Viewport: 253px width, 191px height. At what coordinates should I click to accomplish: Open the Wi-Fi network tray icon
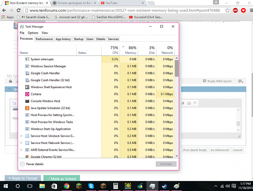pyautogui.click(x=222, y=186)
